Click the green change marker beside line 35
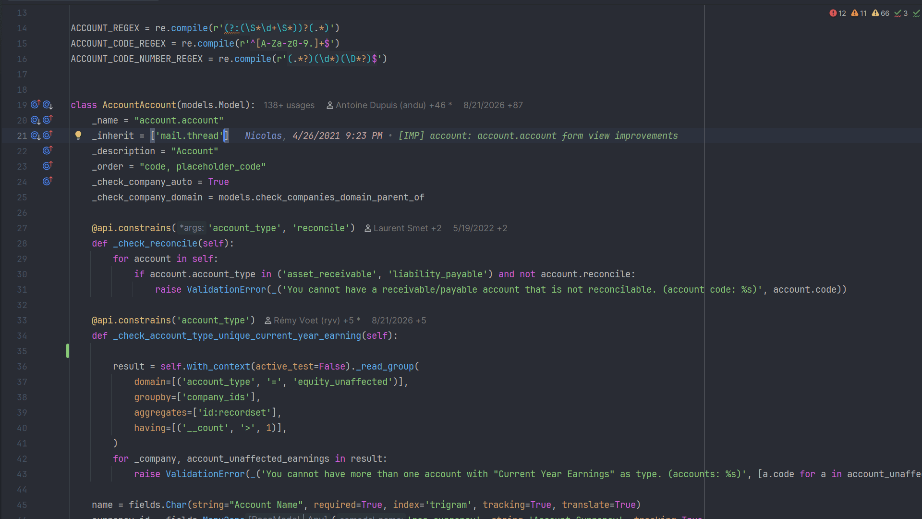 coord(68,351)
